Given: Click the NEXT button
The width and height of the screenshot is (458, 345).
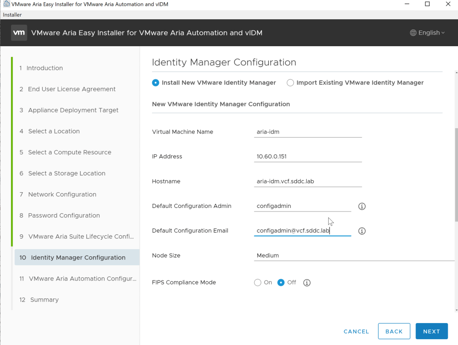Looking at the screenshot, I should point(431,331).
